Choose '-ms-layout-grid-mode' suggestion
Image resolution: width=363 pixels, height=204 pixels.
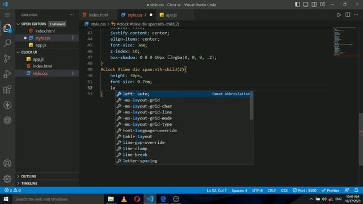pos(183,118)
